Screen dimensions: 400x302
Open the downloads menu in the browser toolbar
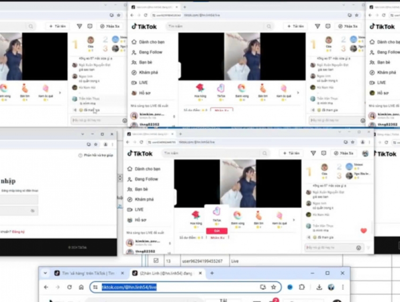(x=318, y=287)
